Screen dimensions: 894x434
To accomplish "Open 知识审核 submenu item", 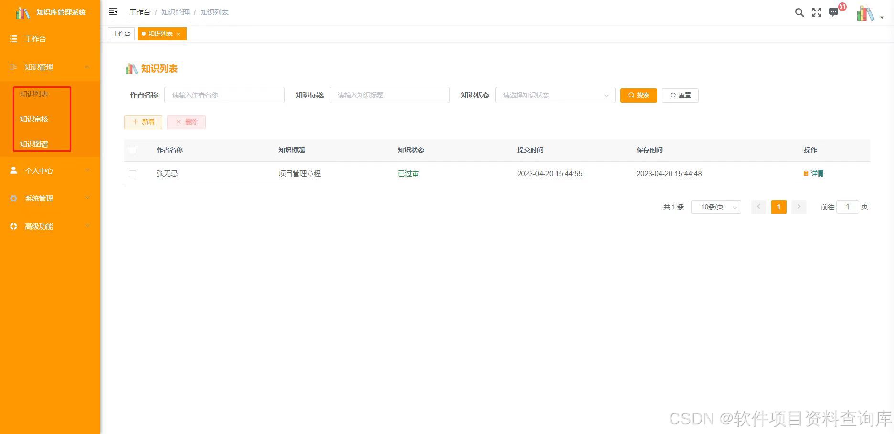I will click(x=34, y=119).
